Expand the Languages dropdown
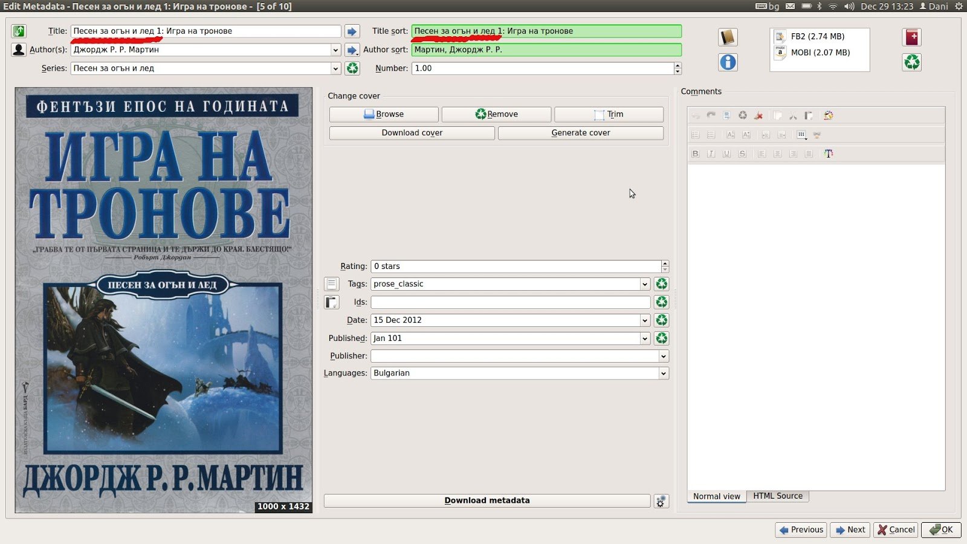 663,374
